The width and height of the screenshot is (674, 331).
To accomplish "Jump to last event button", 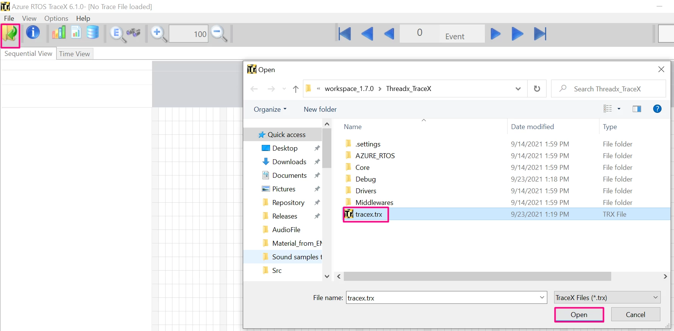I will (540, 34).
